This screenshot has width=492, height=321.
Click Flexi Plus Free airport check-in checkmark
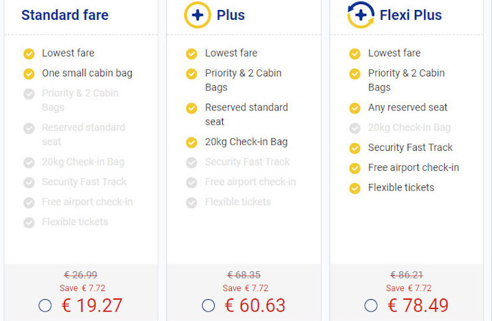click(x=355, y=168)
